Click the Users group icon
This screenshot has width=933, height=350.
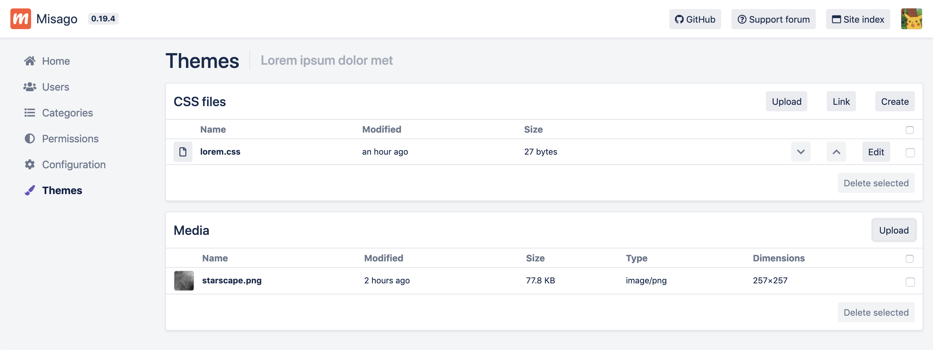[30, 87]
